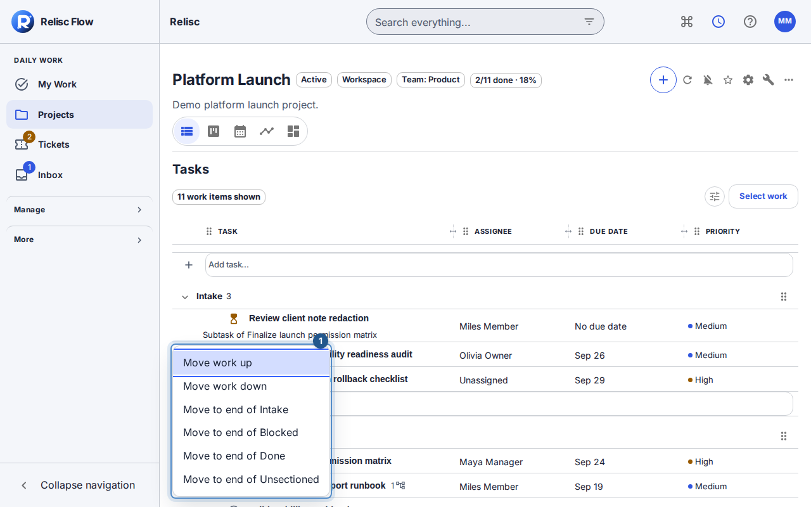The width and height of the screenshot is (811, 507).
Task: Open Inbox in sidebar
Action: (79, 175)
